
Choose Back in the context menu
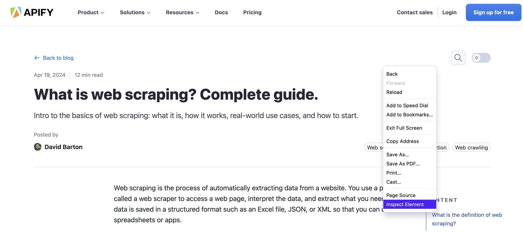coord(410,74)
